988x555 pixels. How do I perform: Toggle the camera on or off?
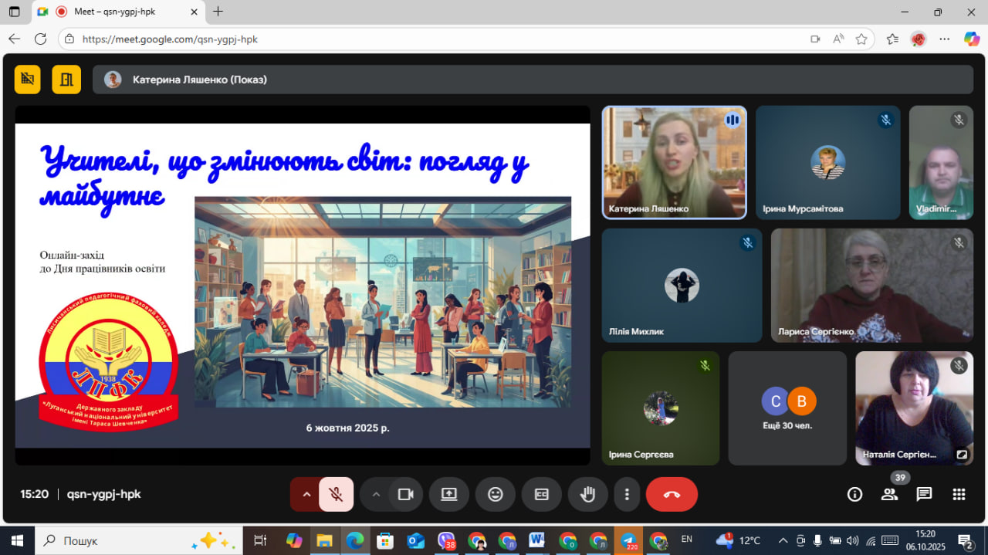point(405,495)
